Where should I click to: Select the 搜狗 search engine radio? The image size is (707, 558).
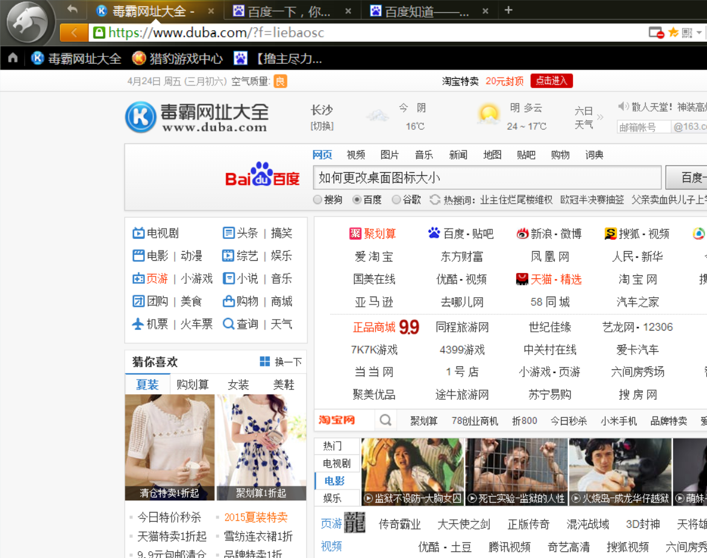[318, 200]
